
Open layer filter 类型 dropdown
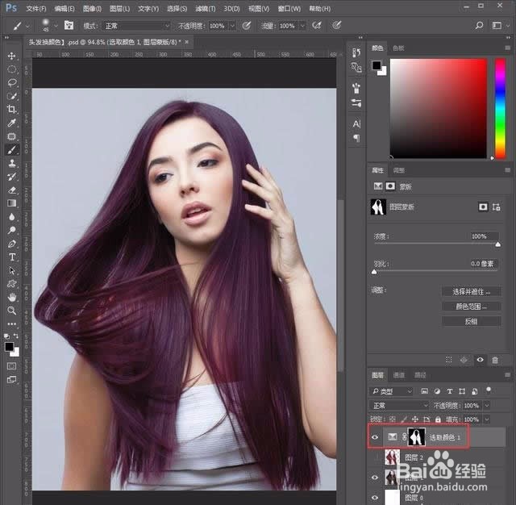[391, 391]
